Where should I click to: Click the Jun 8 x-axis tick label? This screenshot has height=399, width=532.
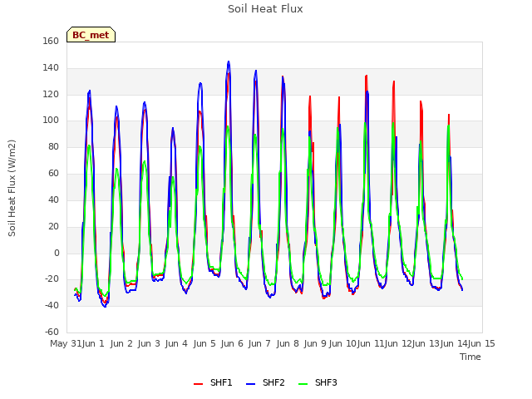point(288,343)
